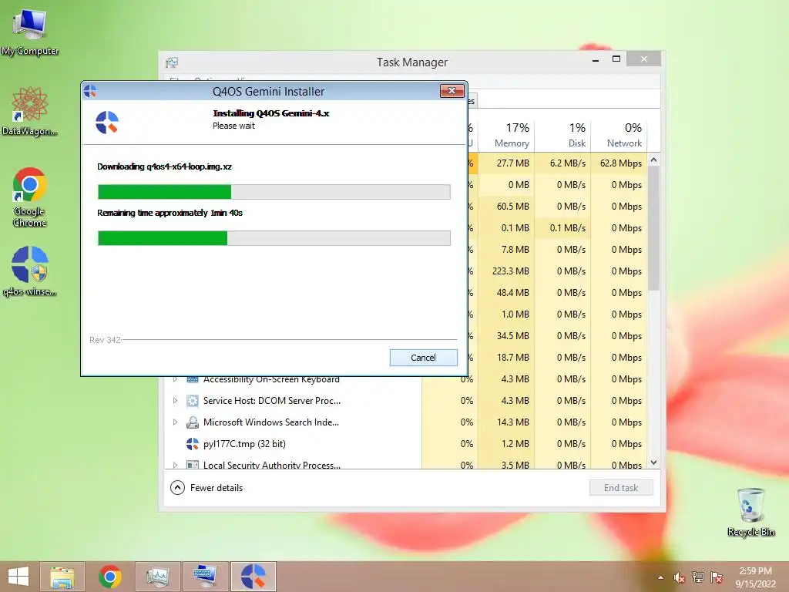Switch to Q4OS installer taskbar icon
This screenshot has height=592, width=789.
coord(253,577)
